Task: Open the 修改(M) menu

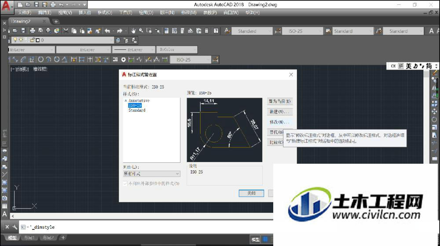Action: click(x=189, y=13)
